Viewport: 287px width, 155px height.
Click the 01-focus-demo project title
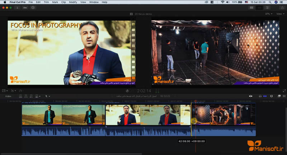143,14
